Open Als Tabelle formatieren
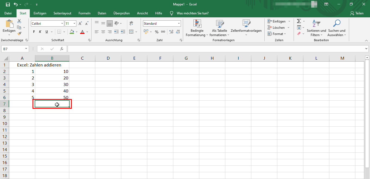This screenshot has height=179, width=370. (219, 28)
